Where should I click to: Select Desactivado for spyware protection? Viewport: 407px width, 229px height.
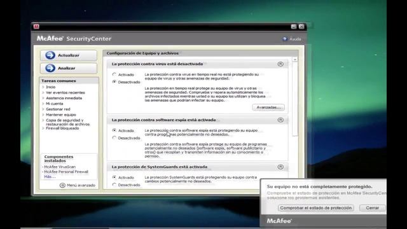114,138
